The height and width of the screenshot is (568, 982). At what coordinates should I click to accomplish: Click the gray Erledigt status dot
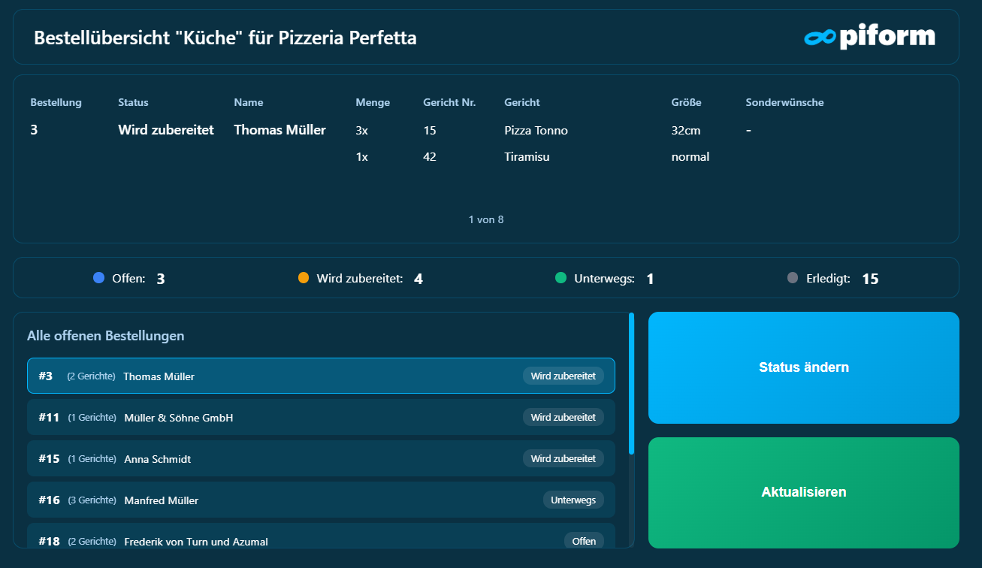tap(793, 278)
